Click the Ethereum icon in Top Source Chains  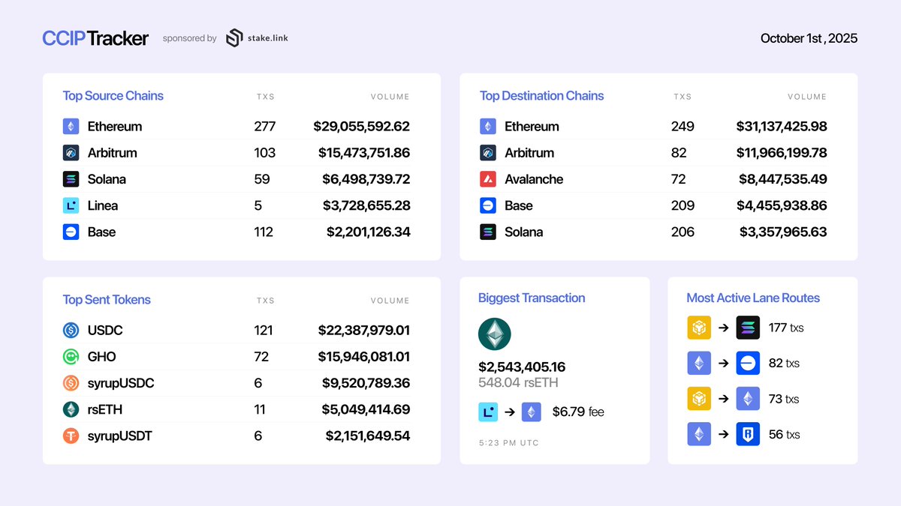[71, 127]
